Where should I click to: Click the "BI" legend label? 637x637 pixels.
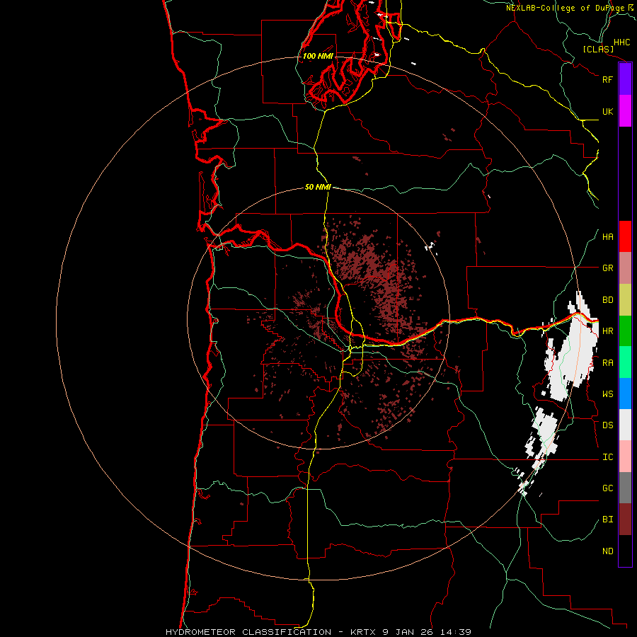(607, 520)
